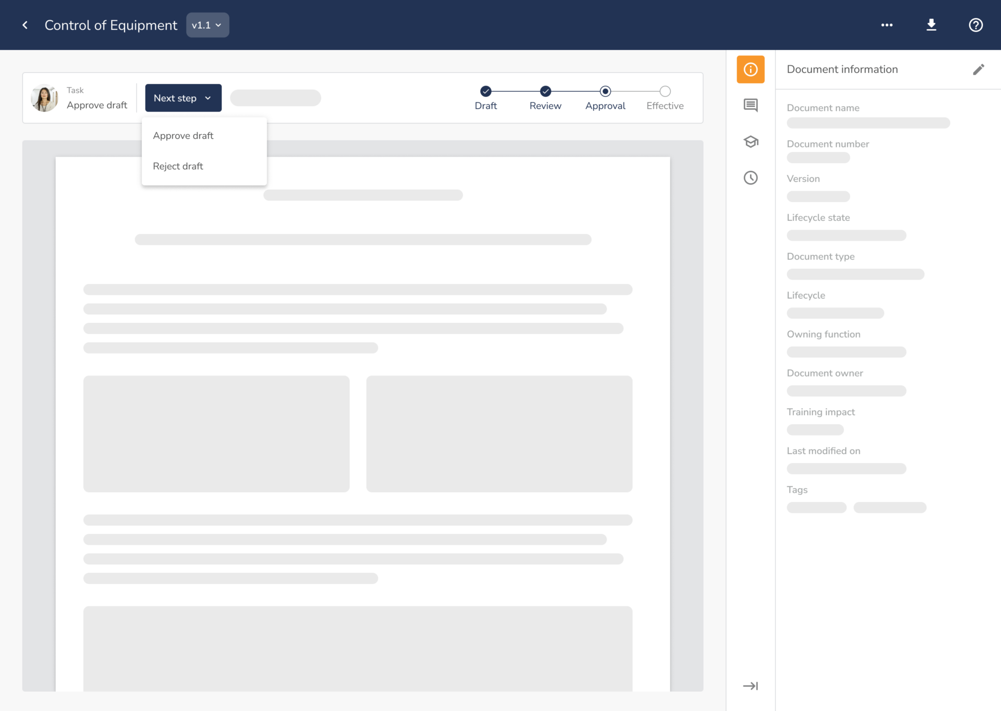
Task: Open the help question mark icon
Action: 975,25
